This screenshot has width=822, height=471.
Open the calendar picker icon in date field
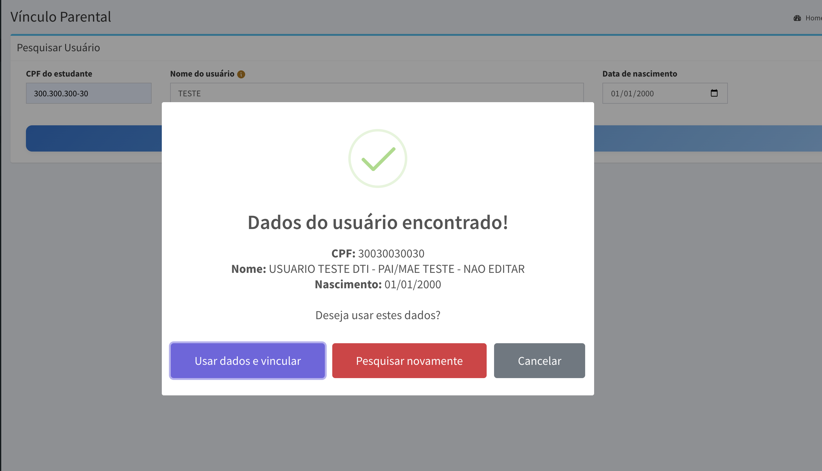pyautogui.click(x=714, y=93)
